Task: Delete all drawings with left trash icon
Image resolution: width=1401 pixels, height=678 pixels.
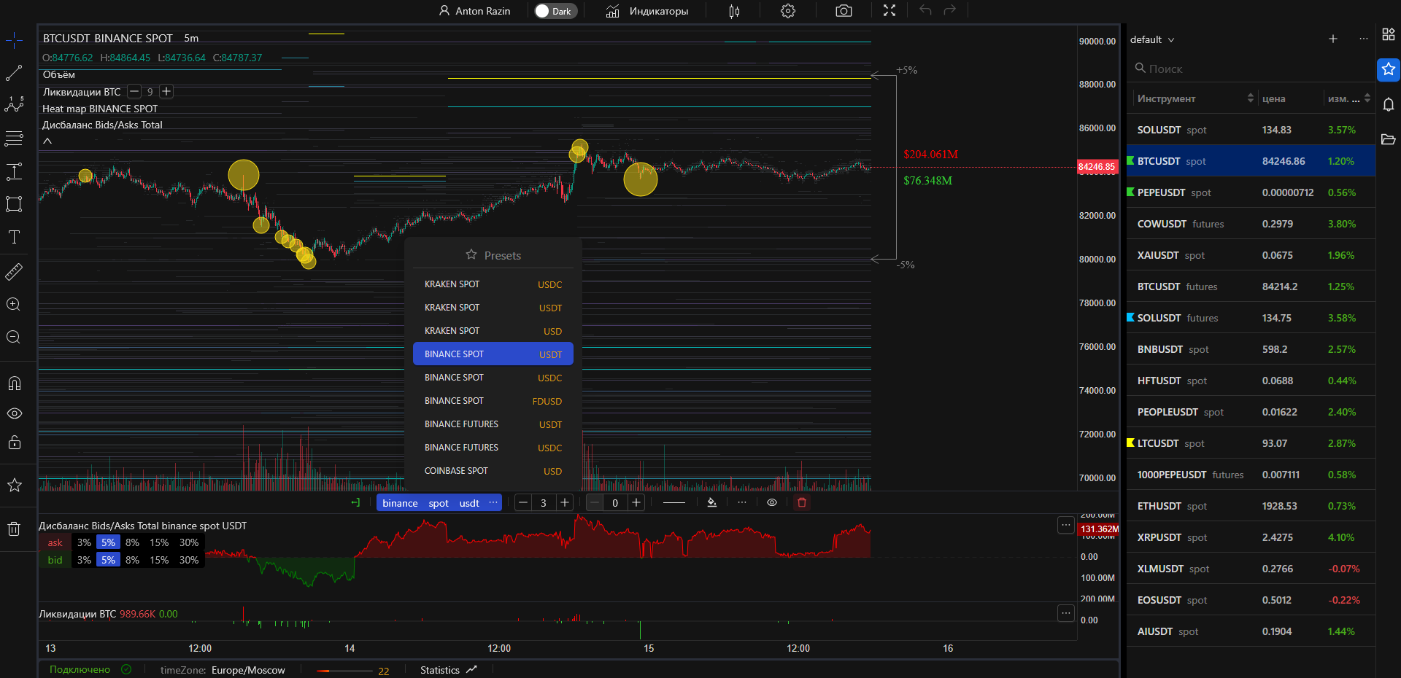Action: 14,529
